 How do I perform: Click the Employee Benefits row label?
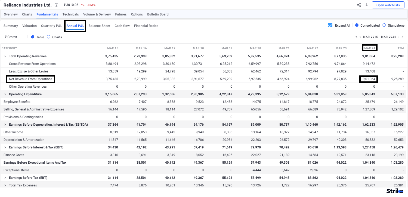[17, 102]
